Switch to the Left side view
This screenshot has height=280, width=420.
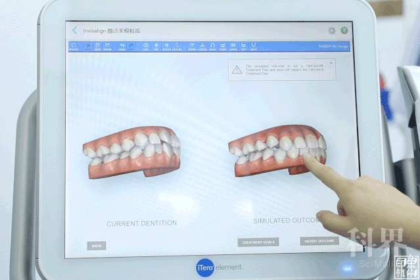pos(243,47)
